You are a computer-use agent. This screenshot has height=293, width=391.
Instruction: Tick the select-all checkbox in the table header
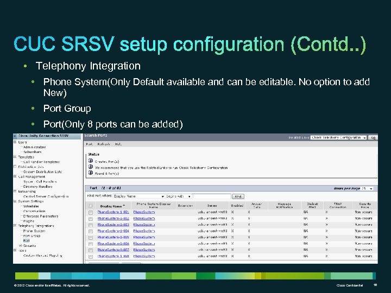[x=91, y=206]
